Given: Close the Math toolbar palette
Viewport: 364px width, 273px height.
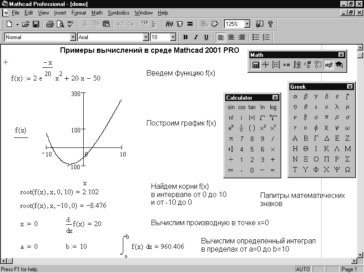Looking at the screenshot, I should (x=341, y=55).
